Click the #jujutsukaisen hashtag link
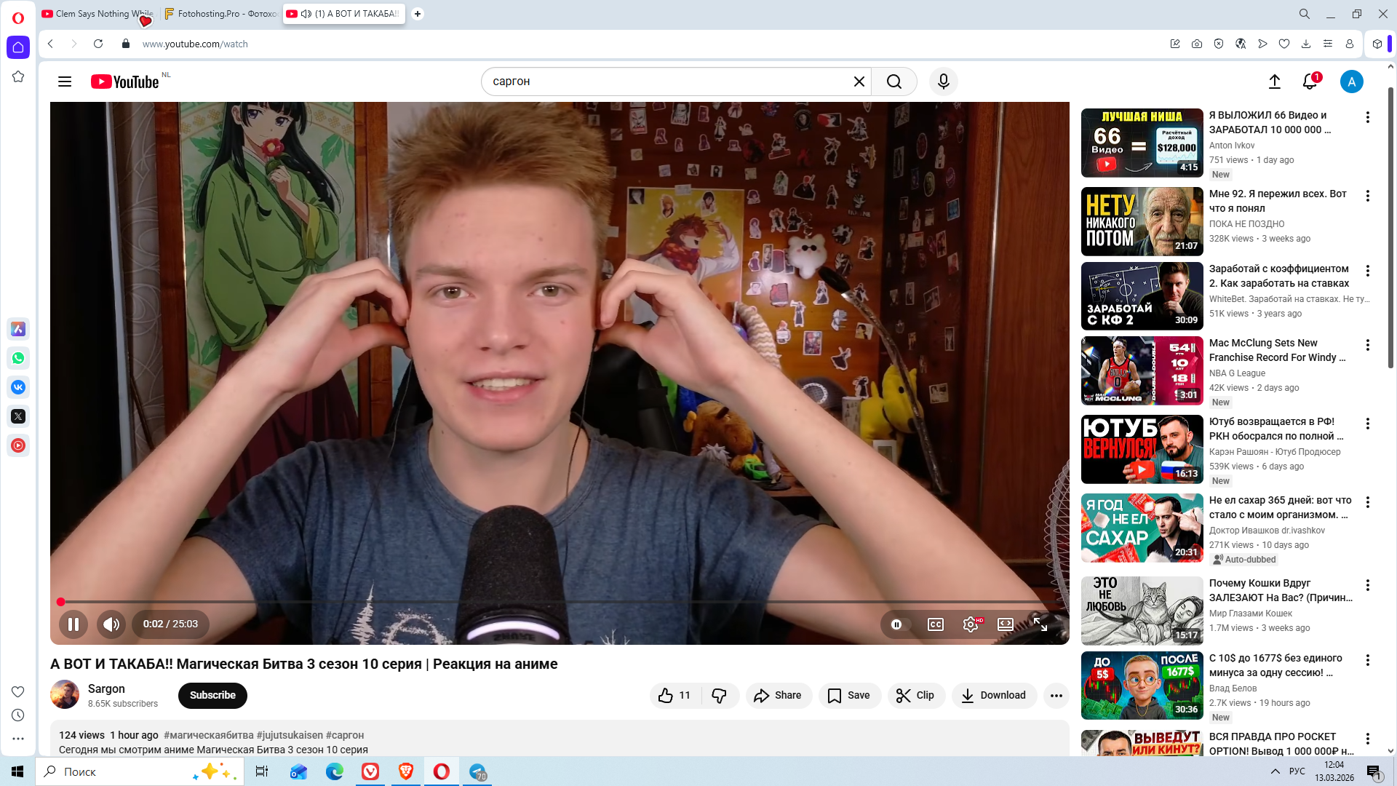The image size is (1397, 786). [x=290, y=735]
